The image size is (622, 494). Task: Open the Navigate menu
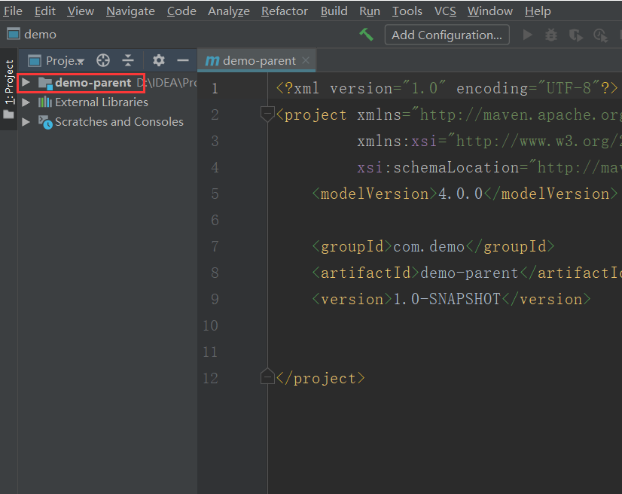pos(130,11)
